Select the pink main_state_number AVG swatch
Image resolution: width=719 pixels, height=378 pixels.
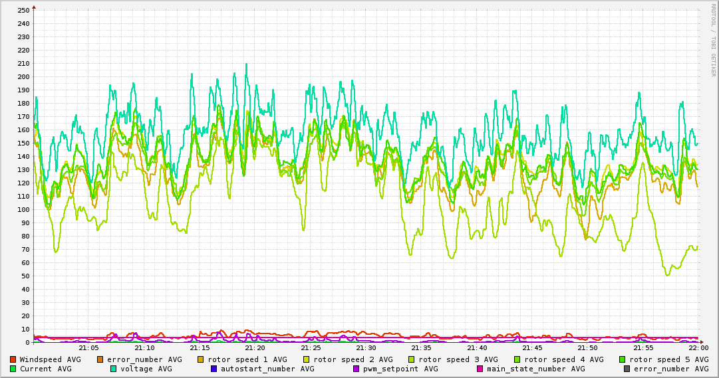tap(480, 369)
